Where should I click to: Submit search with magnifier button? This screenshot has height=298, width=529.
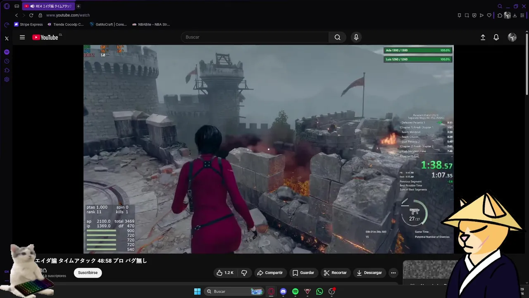[x=338, y=37]
